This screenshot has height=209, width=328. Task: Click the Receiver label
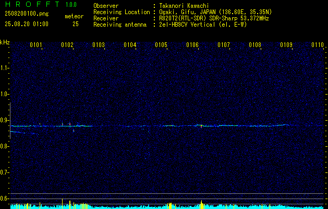(106, 18)
